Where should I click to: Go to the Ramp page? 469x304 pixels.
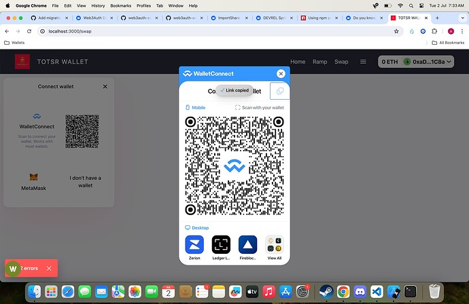319,62
